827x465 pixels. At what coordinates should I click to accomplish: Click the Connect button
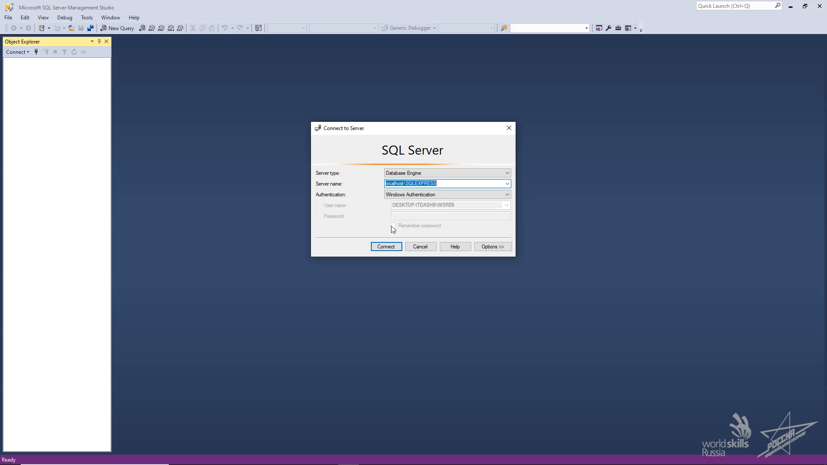[386, 246]
